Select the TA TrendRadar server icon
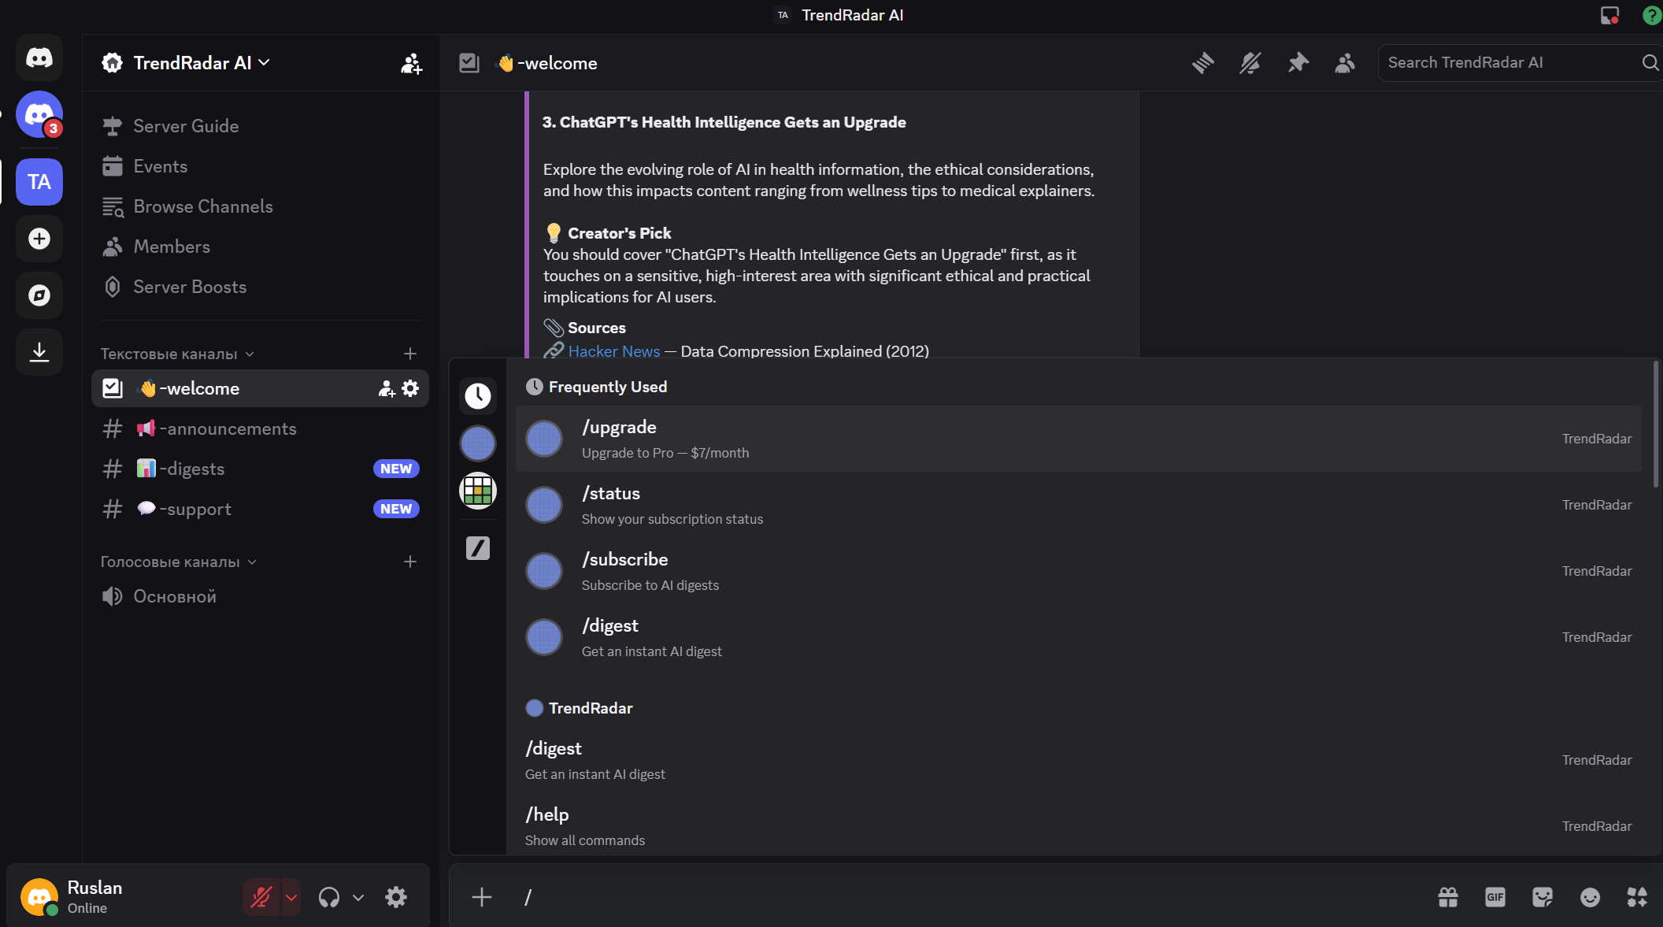1663x927 pixels. pyautogui.click(x=39, y=182)
